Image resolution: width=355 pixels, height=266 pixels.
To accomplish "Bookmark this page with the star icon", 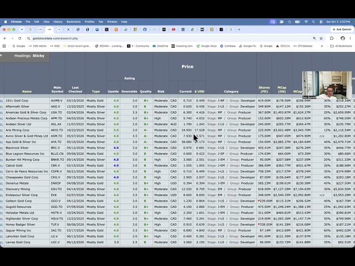I will coord(321,38).
